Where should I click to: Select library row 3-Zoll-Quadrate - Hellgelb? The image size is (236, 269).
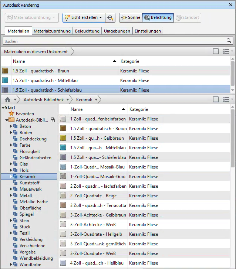tap(144, 234)
